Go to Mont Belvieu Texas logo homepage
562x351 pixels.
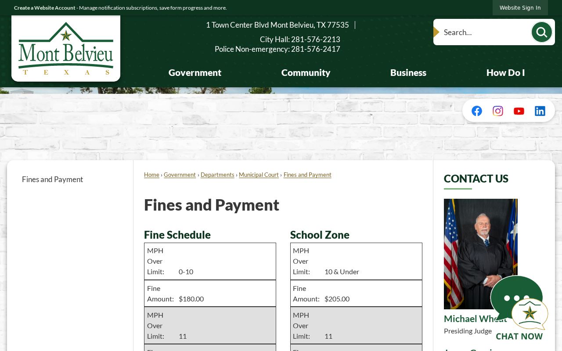(66, 48)
